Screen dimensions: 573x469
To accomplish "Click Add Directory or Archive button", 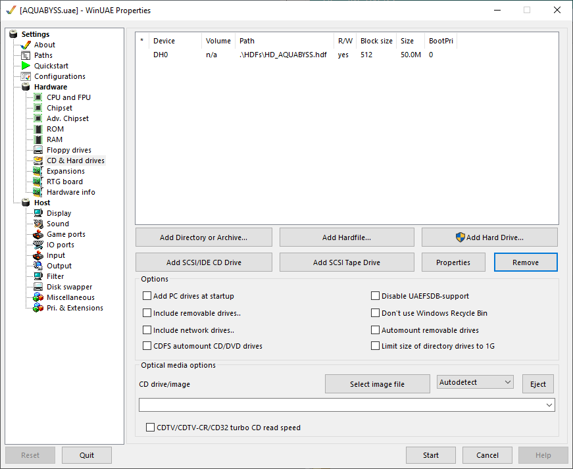I will (203, 237).
